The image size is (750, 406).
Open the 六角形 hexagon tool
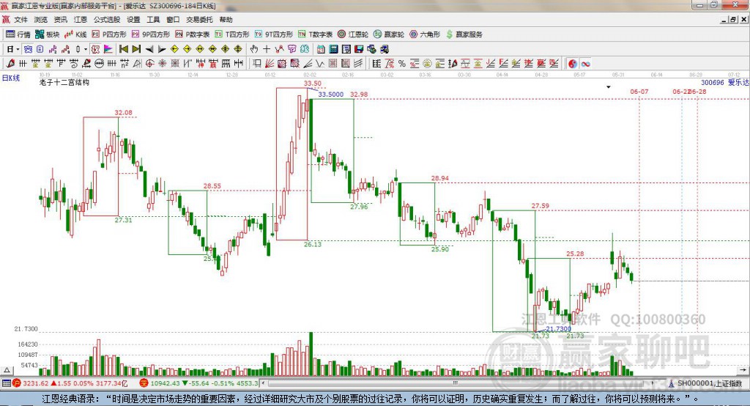point(425,34)
